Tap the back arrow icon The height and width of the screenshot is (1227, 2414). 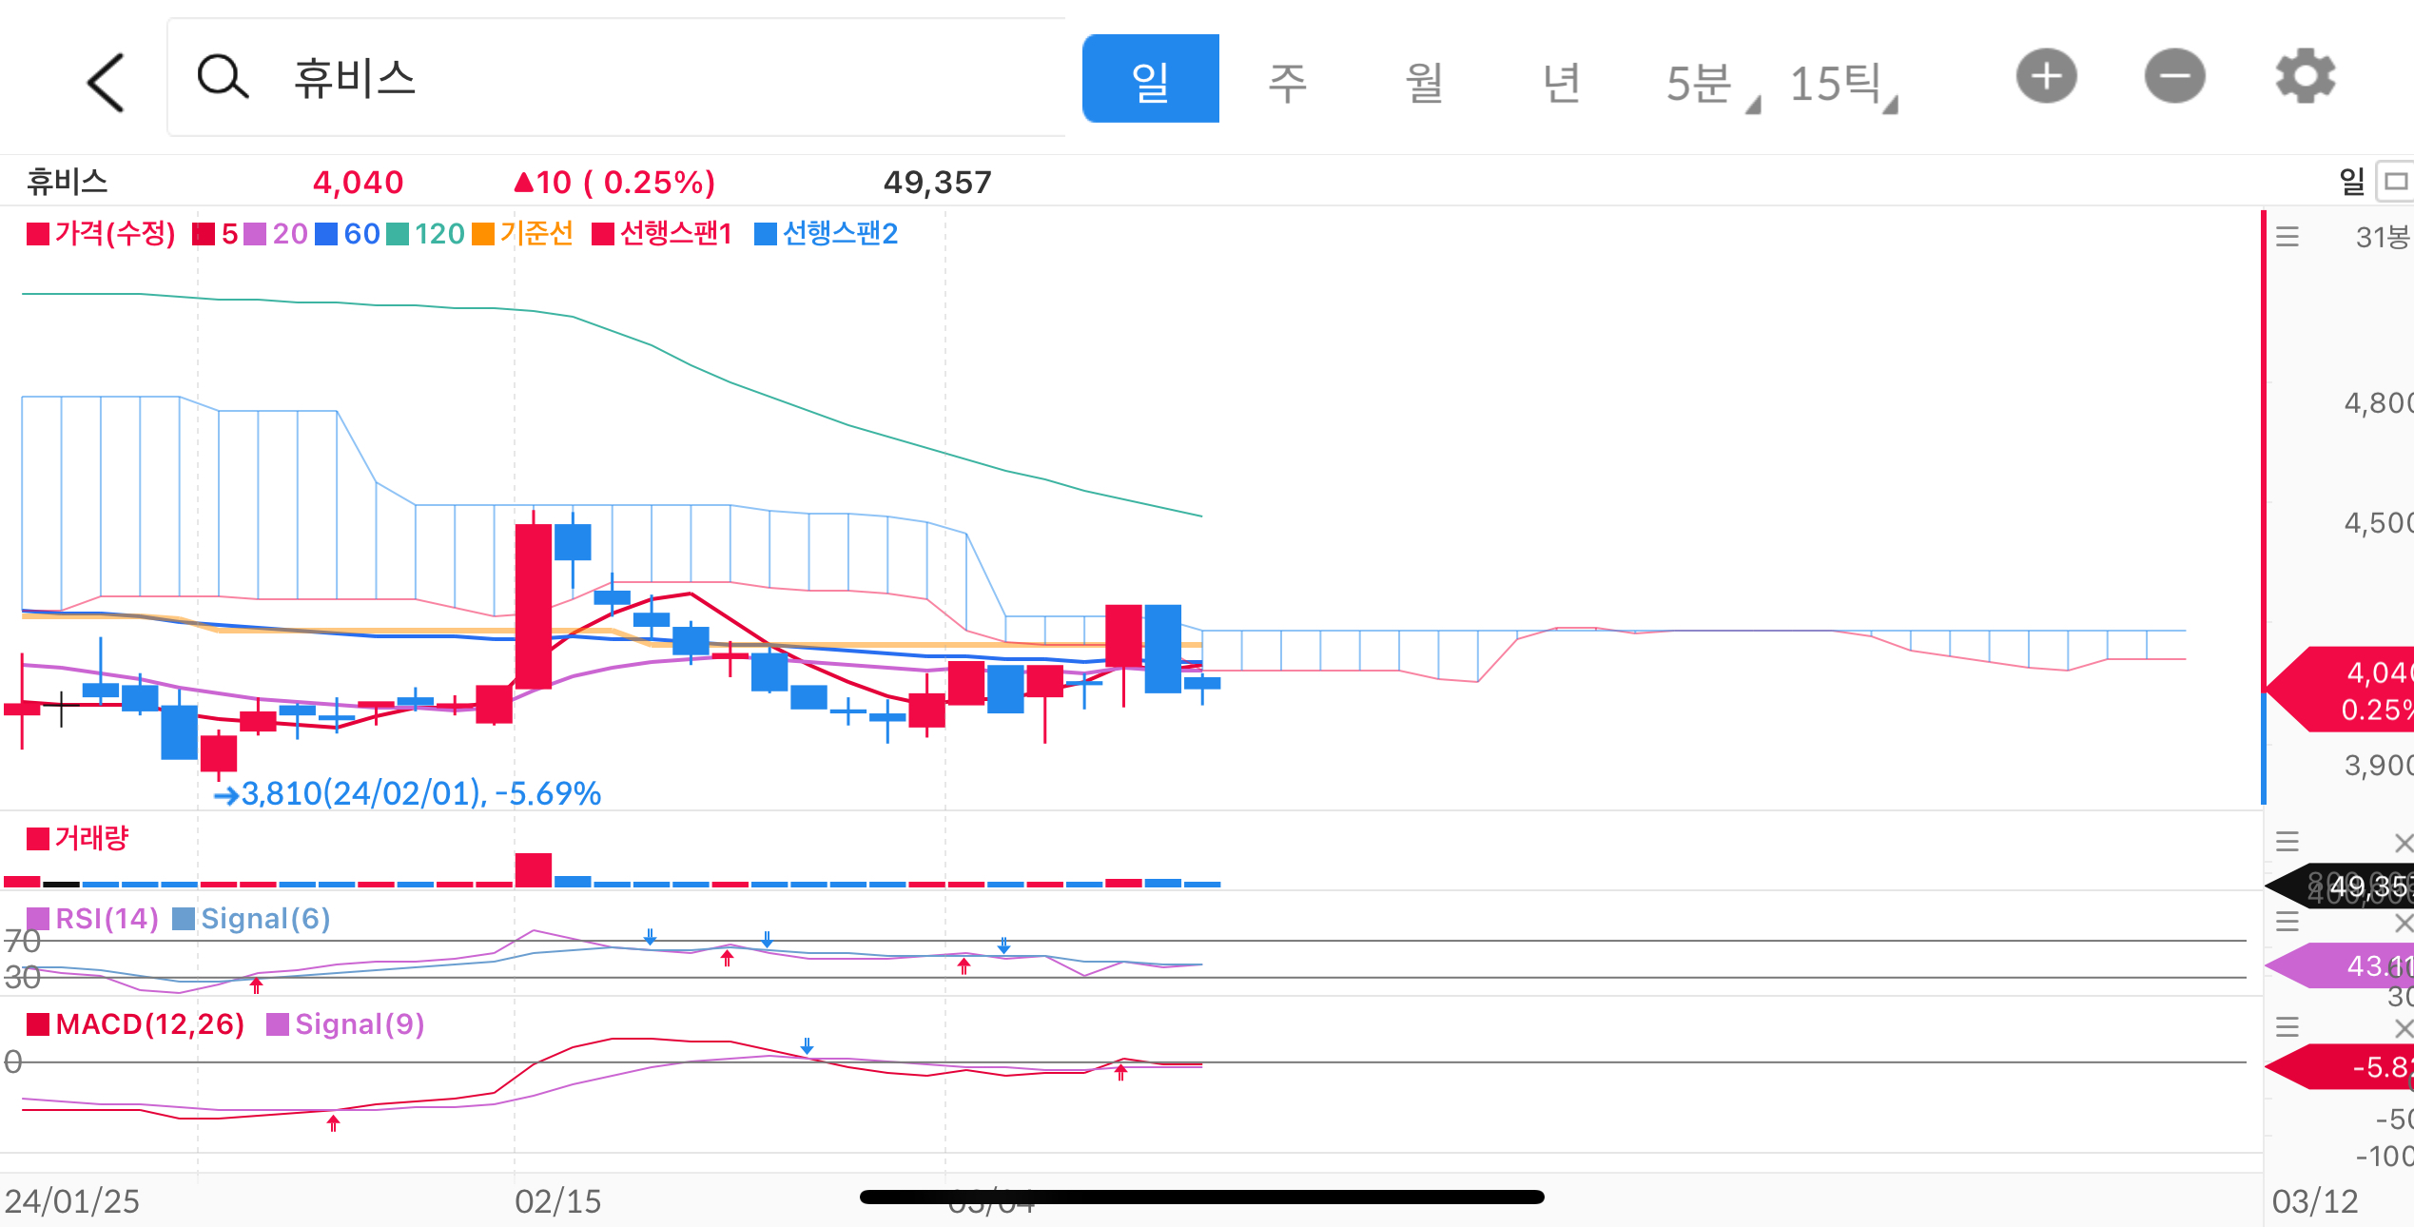(x=106, y=82)
